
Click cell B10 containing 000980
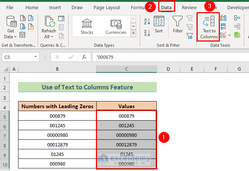tap(57, 164)
